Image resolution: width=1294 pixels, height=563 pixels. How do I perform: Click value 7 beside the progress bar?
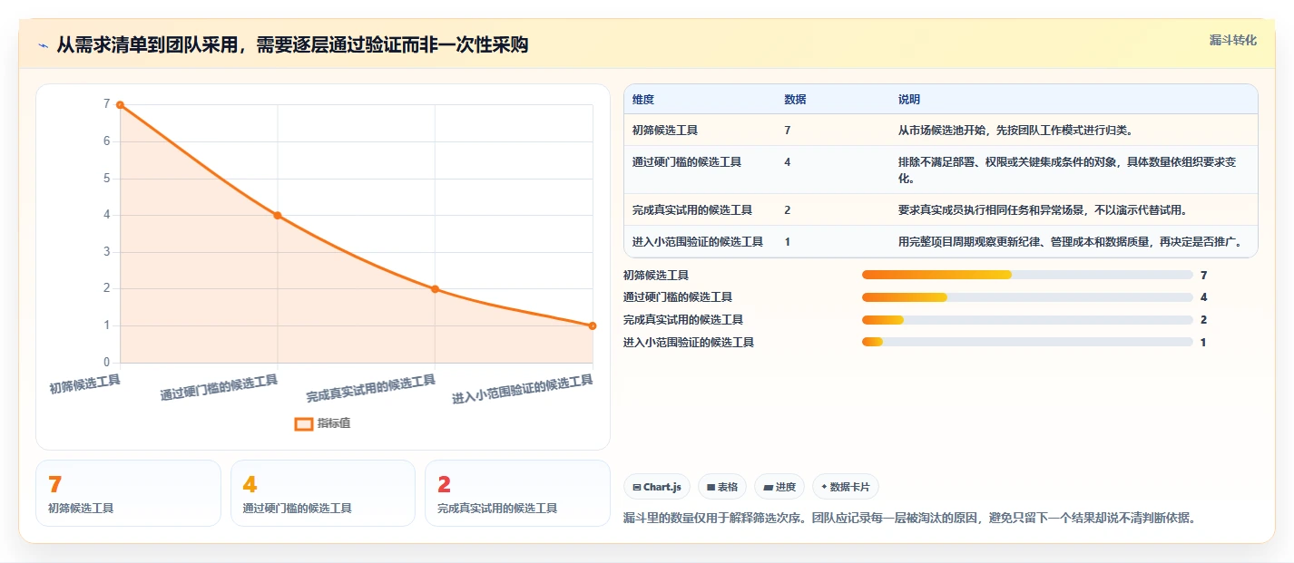pyautogui.click(x=1203, y=275)
